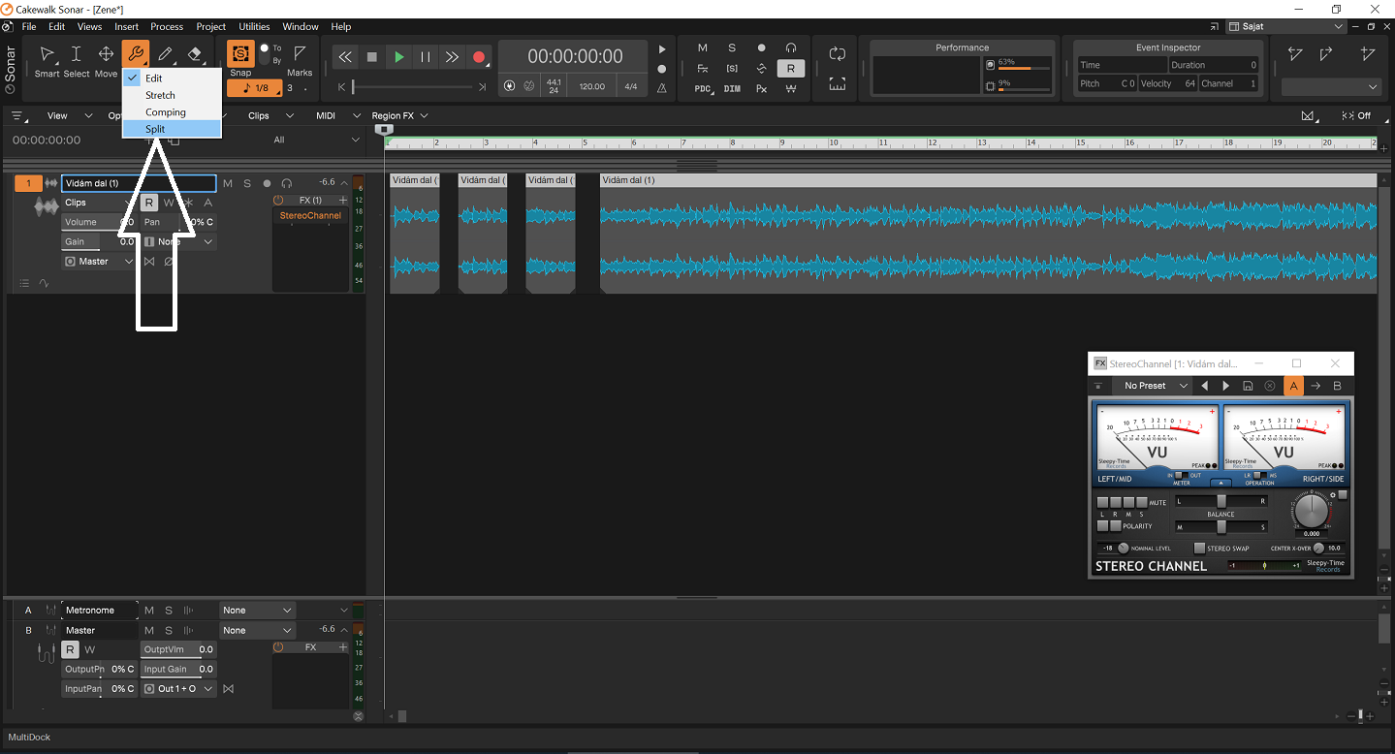Save the preset in StereoChannel plugin
The image size is (1395, 754).
[x=1248, y=386]
